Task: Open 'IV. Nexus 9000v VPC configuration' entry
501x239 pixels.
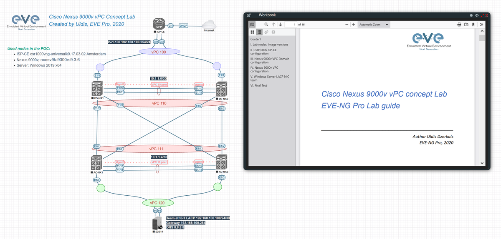Action: coord(264,70)
